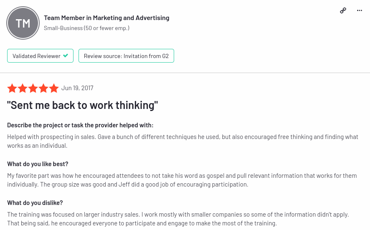
Task: Click "Describe the project or task" heading
Action: (80, 125)
